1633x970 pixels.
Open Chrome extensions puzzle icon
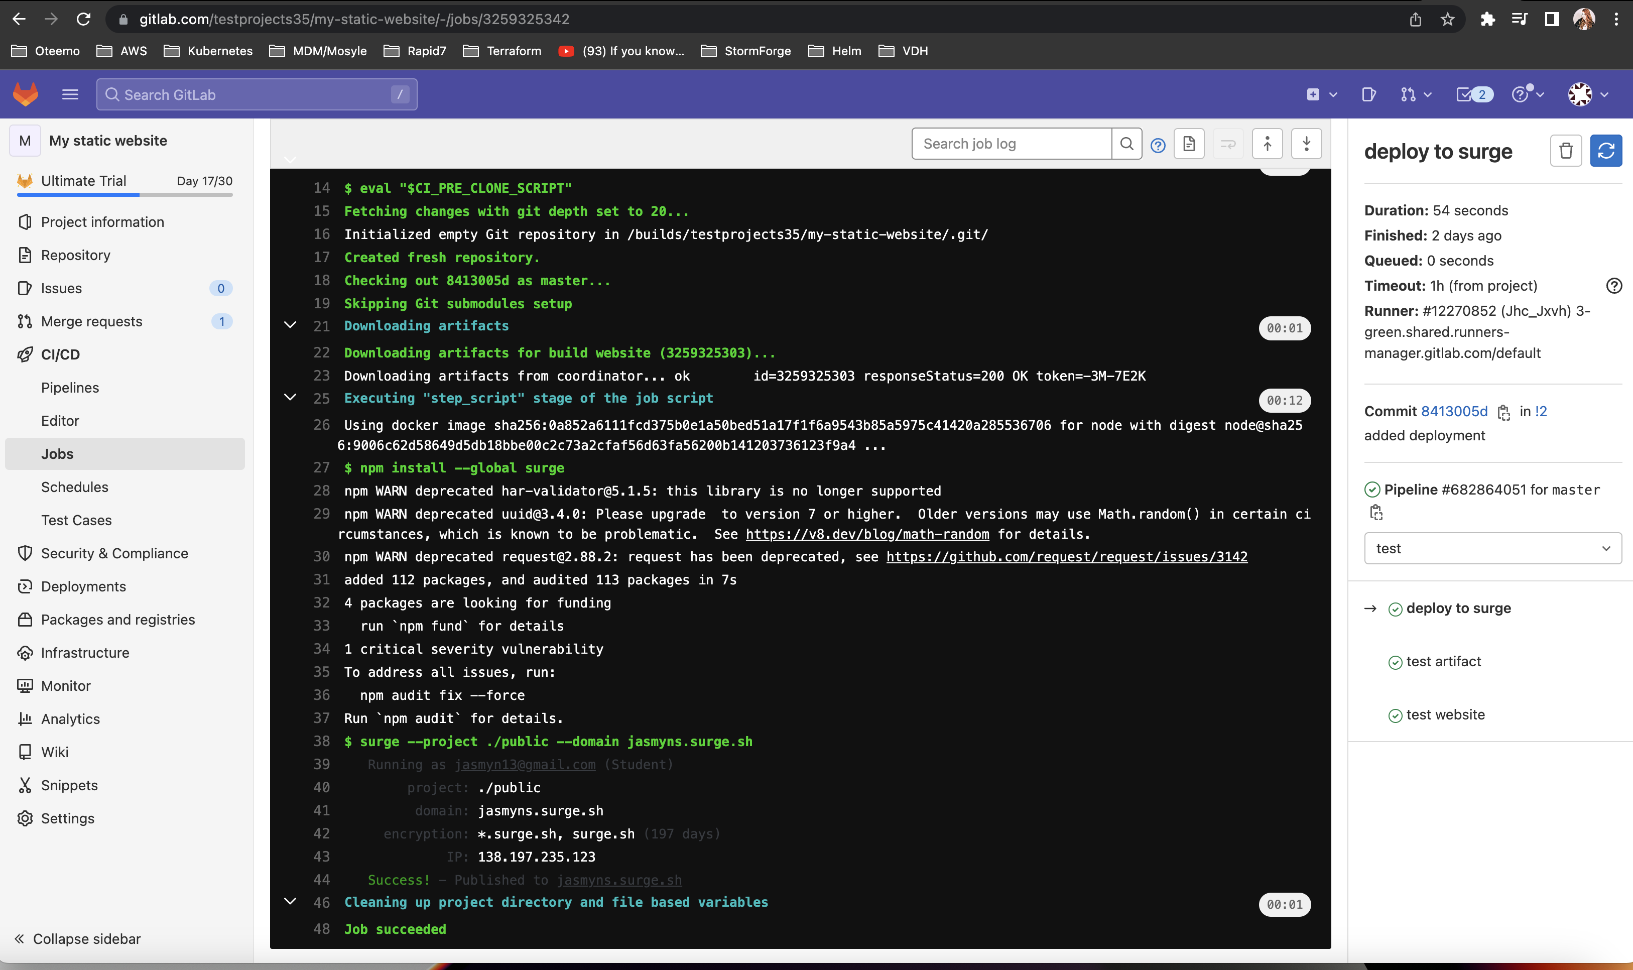(x=1487, y=20)
